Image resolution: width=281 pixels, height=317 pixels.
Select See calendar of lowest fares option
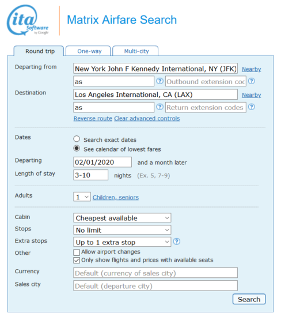click(x=77, y=148)
